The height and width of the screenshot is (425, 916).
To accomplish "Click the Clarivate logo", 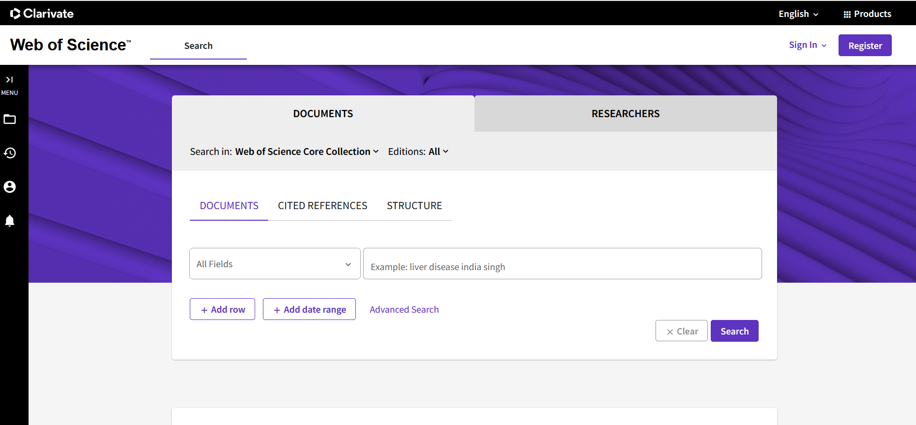I will [42, 14].
